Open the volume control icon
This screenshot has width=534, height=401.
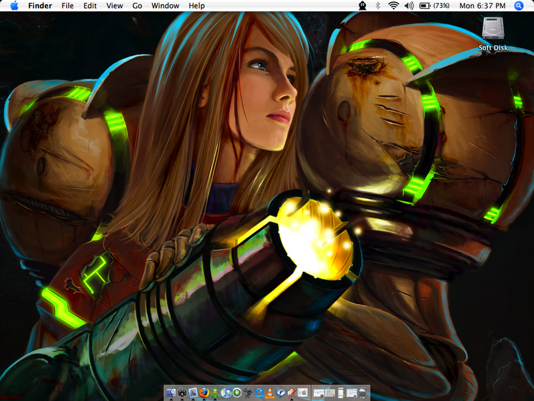(409, 6)
